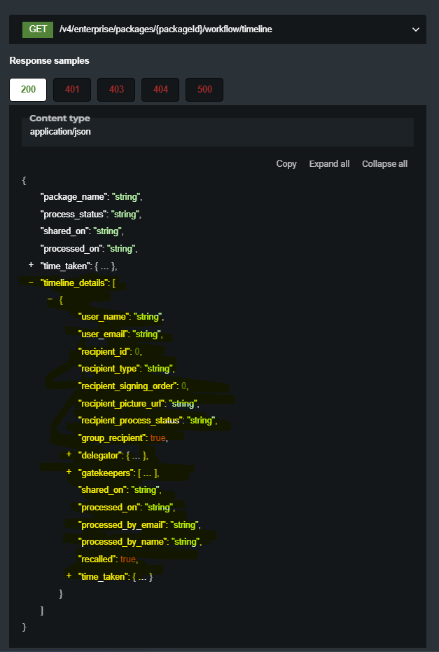The height and width of the screenshot is (652, 439).
Task: Expand nested time_taken below recalled
Action: [69, 576]
